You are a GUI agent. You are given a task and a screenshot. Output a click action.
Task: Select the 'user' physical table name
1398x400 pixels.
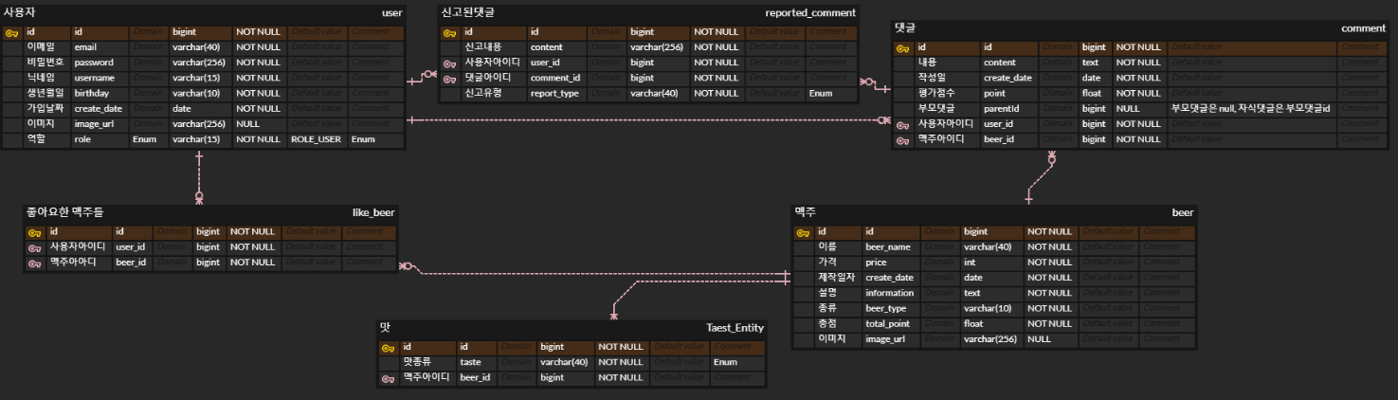pos(391,13)
